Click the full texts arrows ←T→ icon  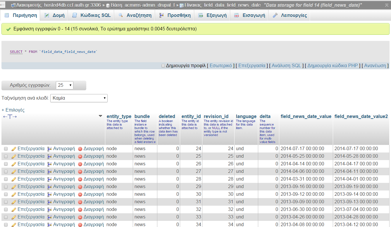10,117
